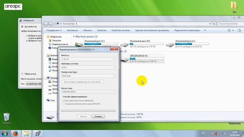Screen dimensions: 244x137
Task: Click the Start format button
Action: point(83,116)
